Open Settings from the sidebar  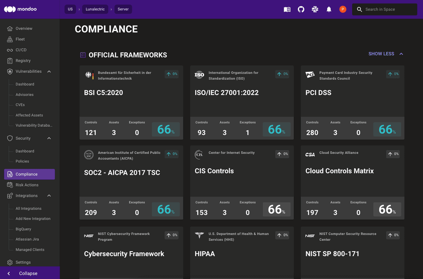tap(23, 262)
